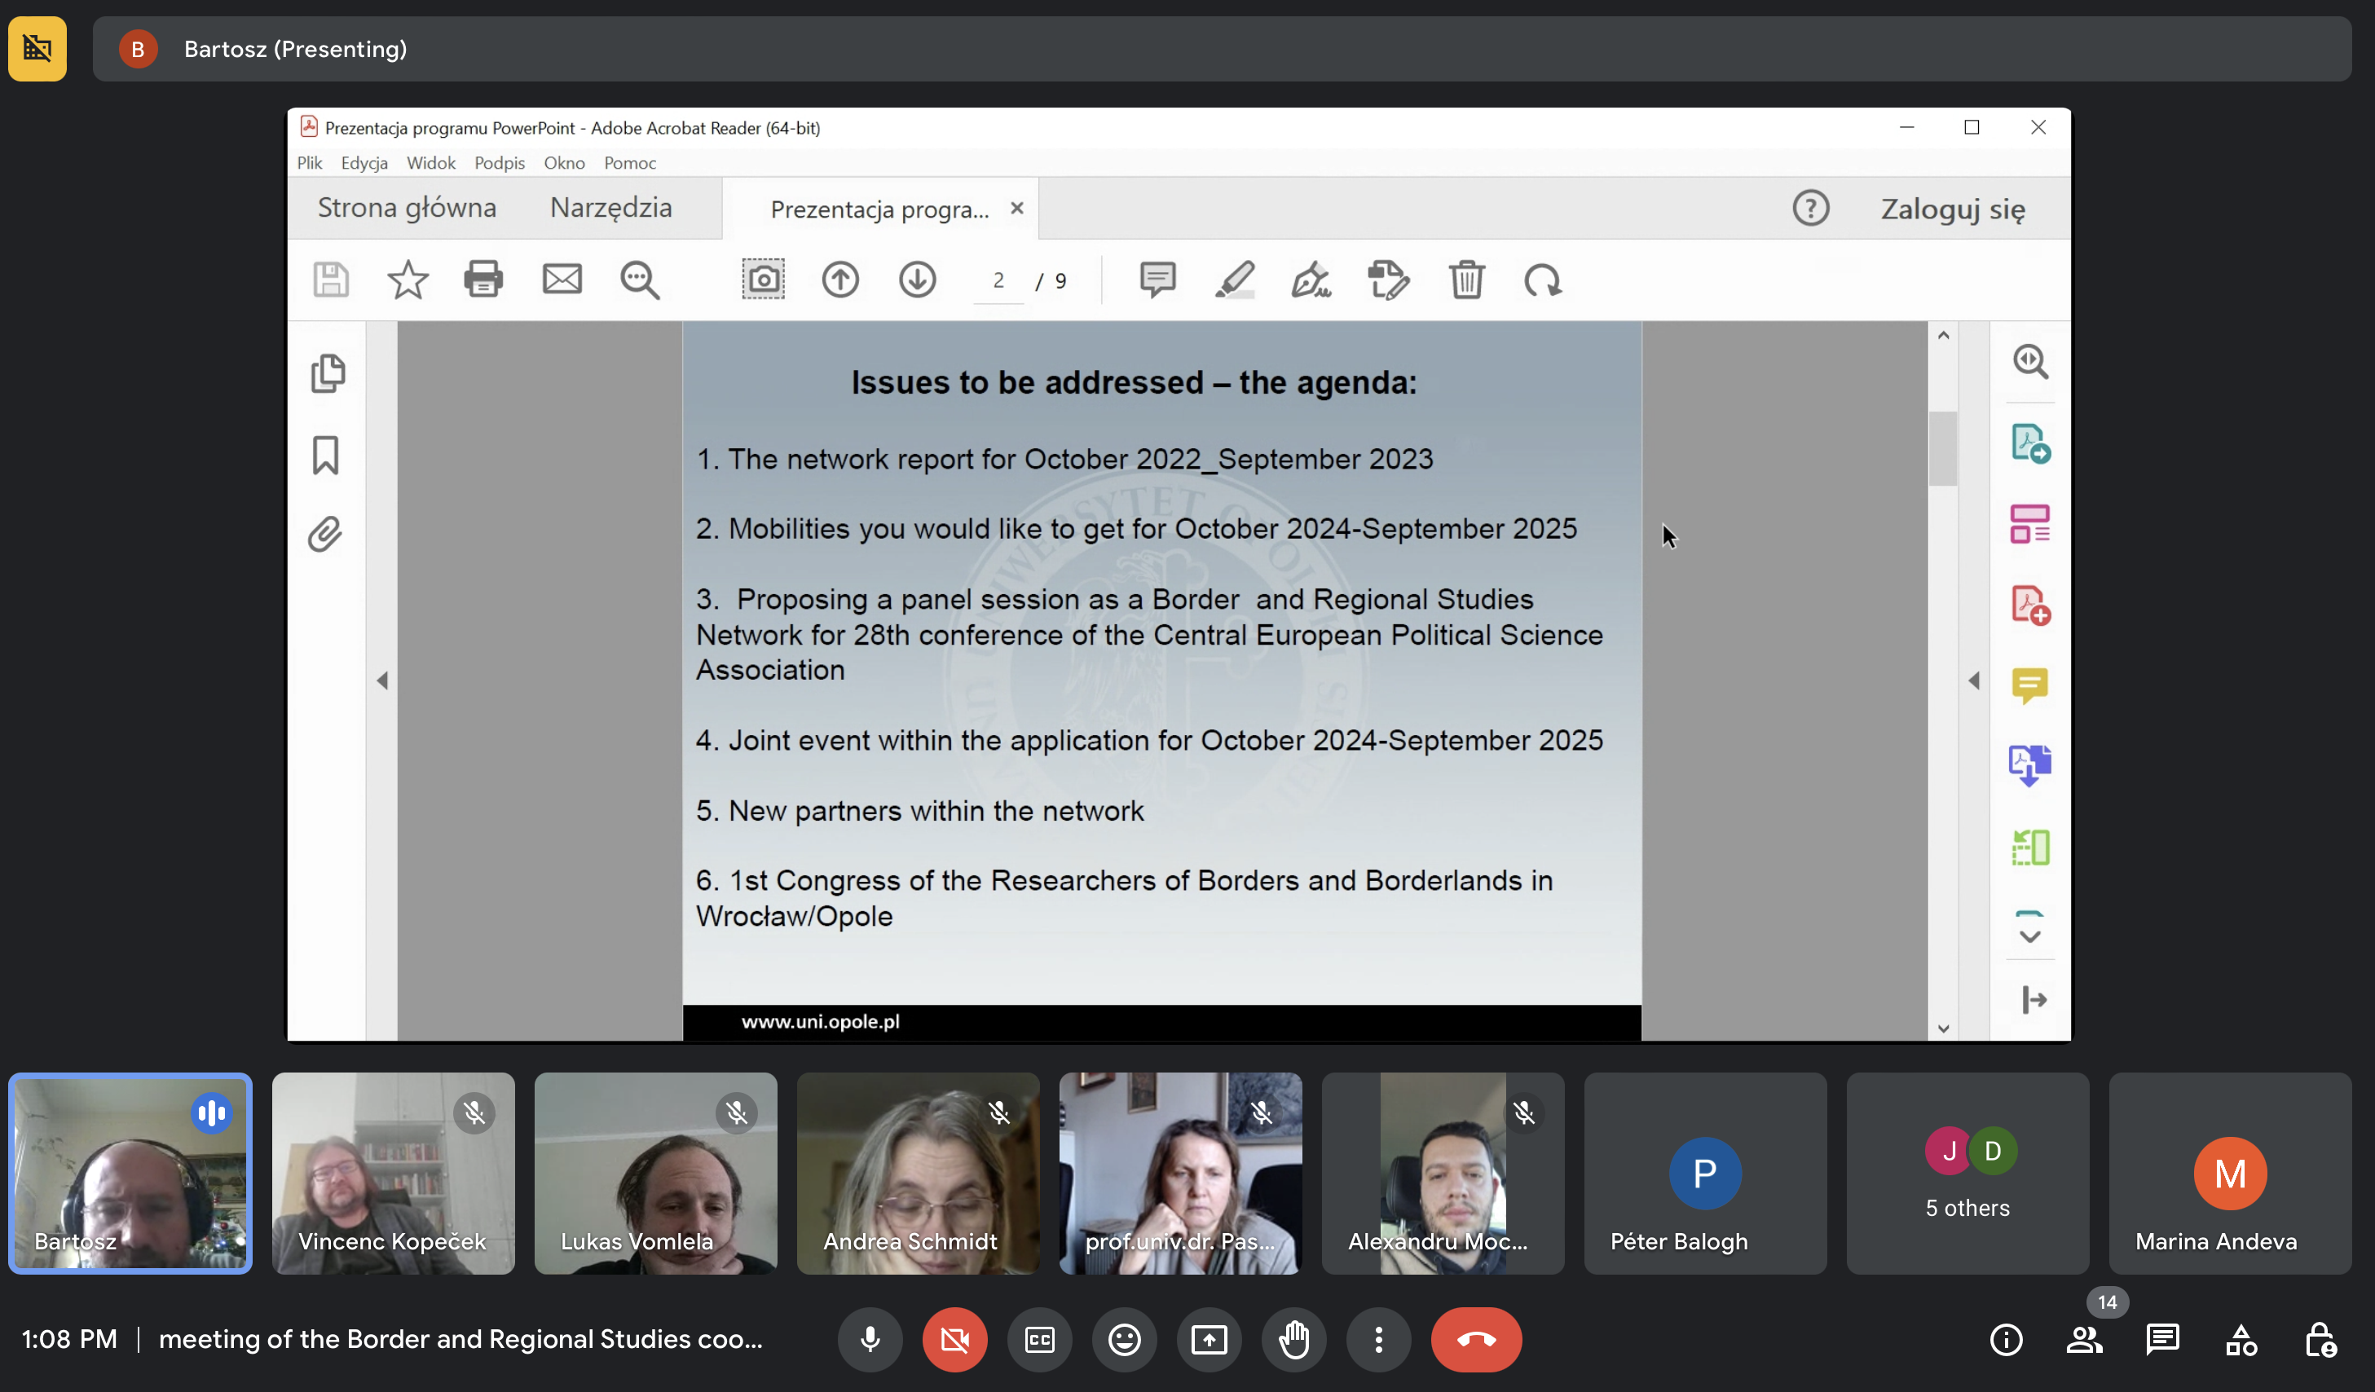This screenshot has width=2375, height=1392.
Task: Open the 5 others participants tile
Action: 1967,1174
